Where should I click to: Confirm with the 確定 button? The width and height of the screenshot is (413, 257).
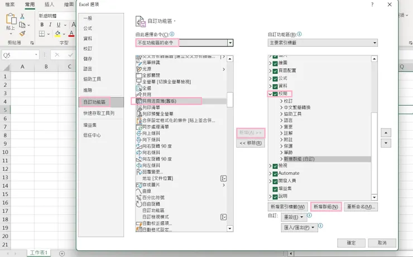click(352, 243)
